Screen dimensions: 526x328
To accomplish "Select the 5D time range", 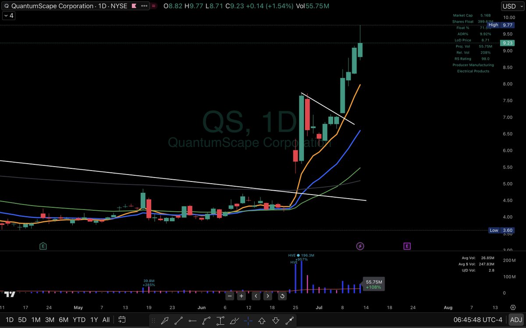I will click(x=23, y=320).
